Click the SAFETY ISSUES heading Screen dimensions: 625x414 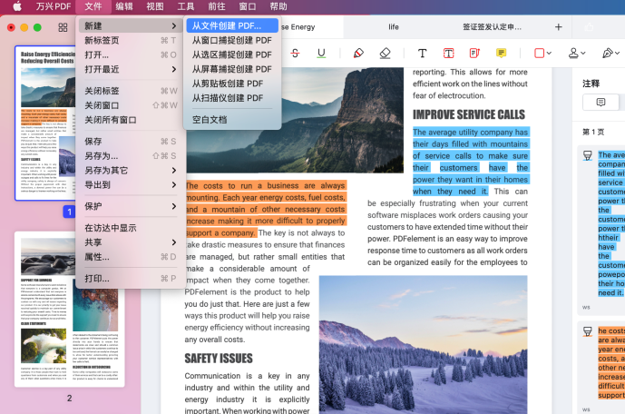click(219, 358)
